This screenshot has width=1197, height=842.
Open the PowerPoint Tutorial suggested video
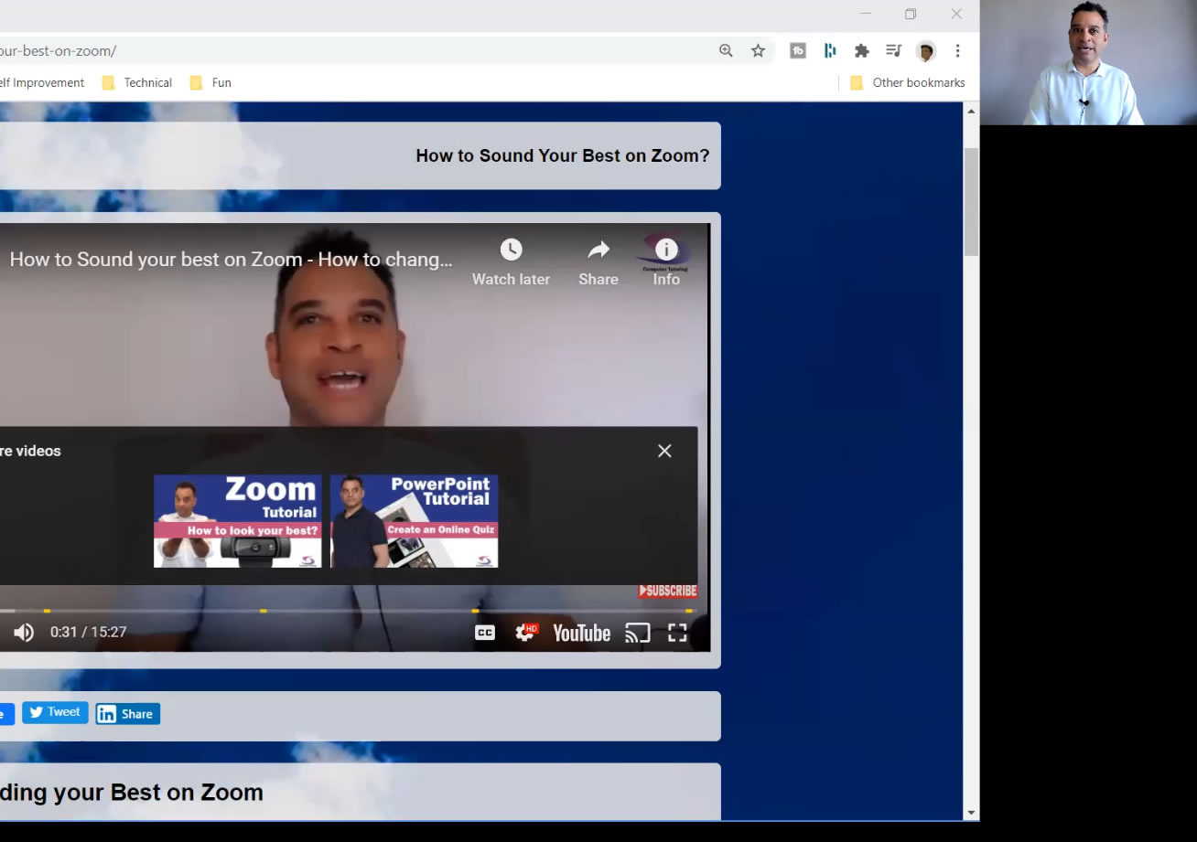click(414, 521)
